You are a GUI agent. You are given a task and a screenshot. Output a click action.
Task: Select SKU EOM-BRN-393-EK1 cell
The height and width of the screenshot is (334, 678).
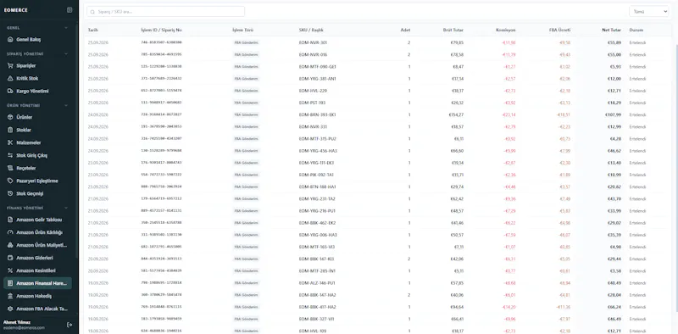coord(317,114)
